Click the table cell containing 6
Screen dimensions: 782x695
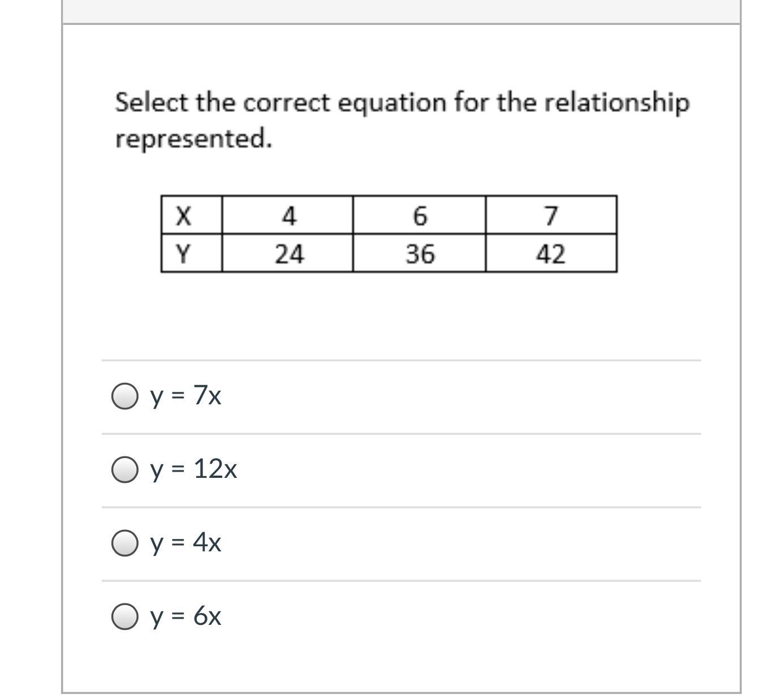419,215
